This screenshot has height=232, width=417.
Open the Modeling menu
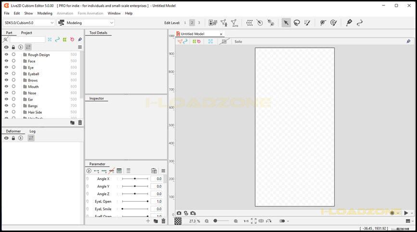[45, 13]
